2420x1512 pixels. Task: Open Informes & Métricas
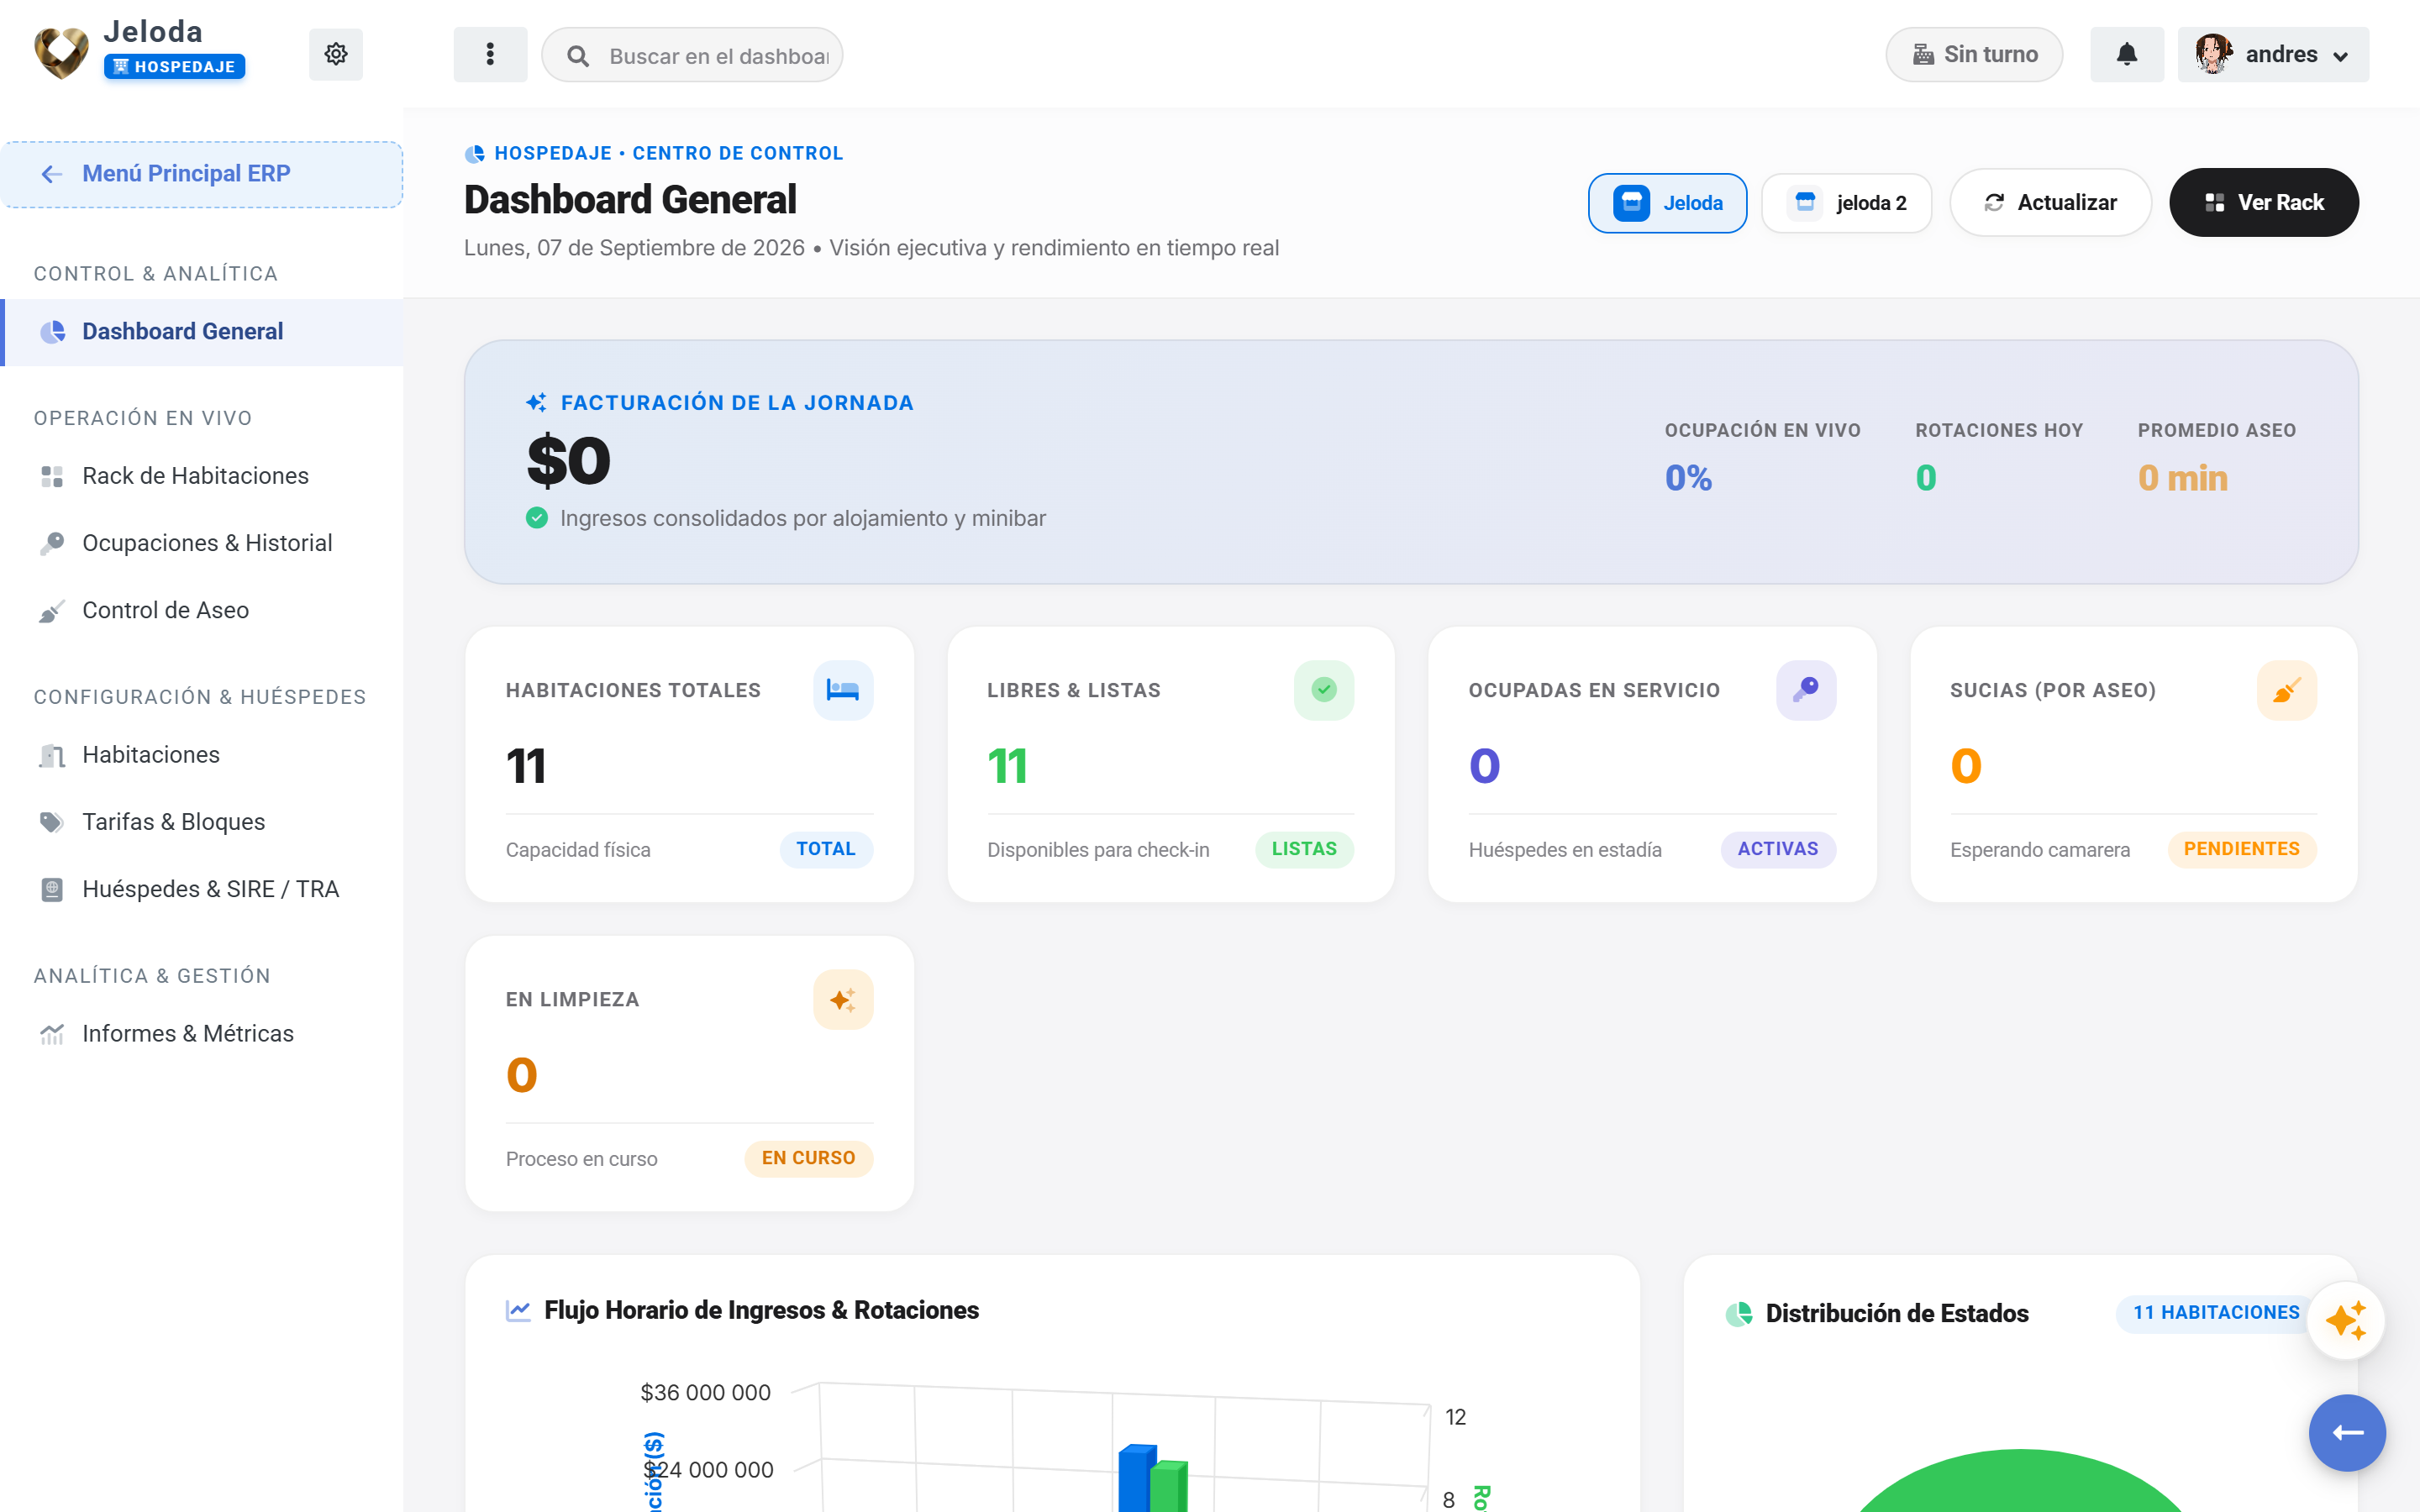[202, 1034]
